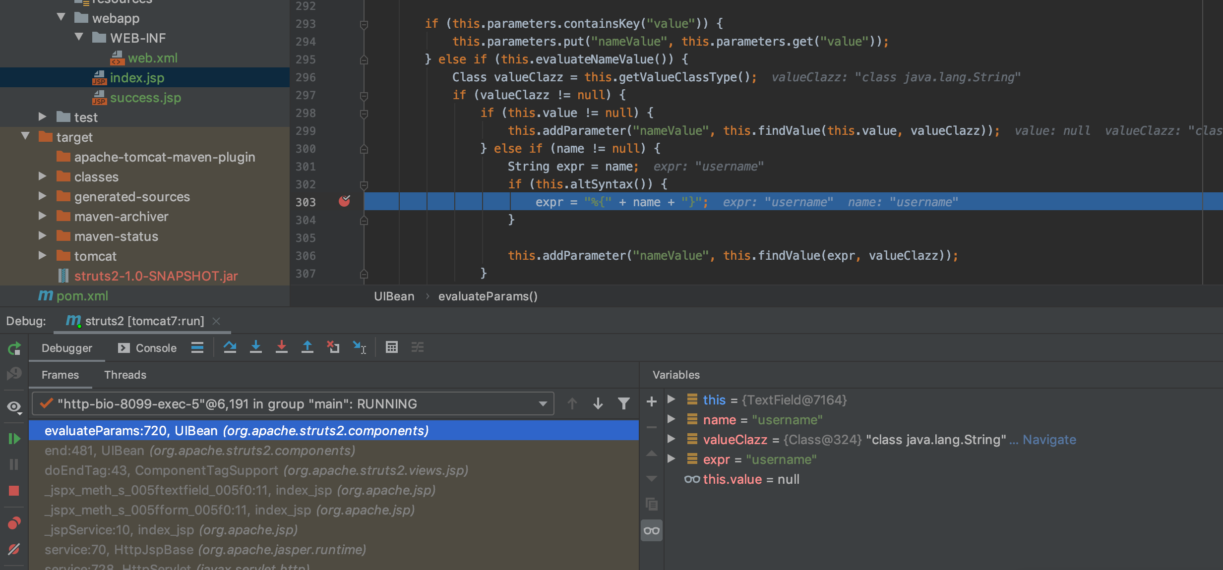Select _jspService:10 stack frame
Screen dimensions: 1223x570
[171, 530]
